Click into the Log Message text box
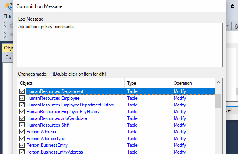The width and height of the screenshot is (238, 154). coord(120,45)
